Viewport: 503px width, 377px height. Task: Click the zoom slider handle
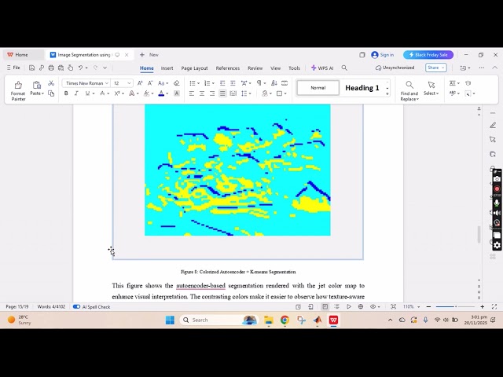click(x=456, y=307)
